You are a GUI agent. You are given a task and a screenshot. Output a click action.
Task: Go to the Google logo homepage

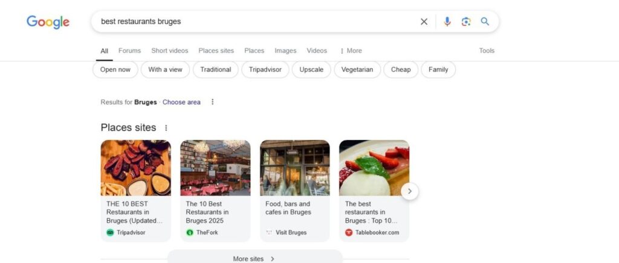pos(48,22)
